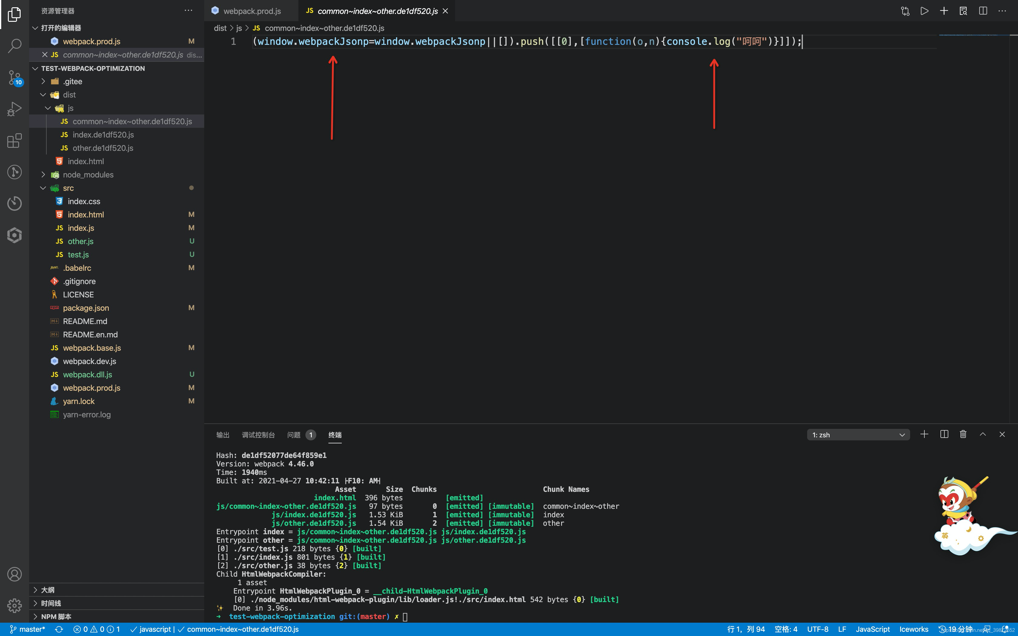Open the Run and Debug view
Viewport: 1018px width, 636px height.
(14, 109)
